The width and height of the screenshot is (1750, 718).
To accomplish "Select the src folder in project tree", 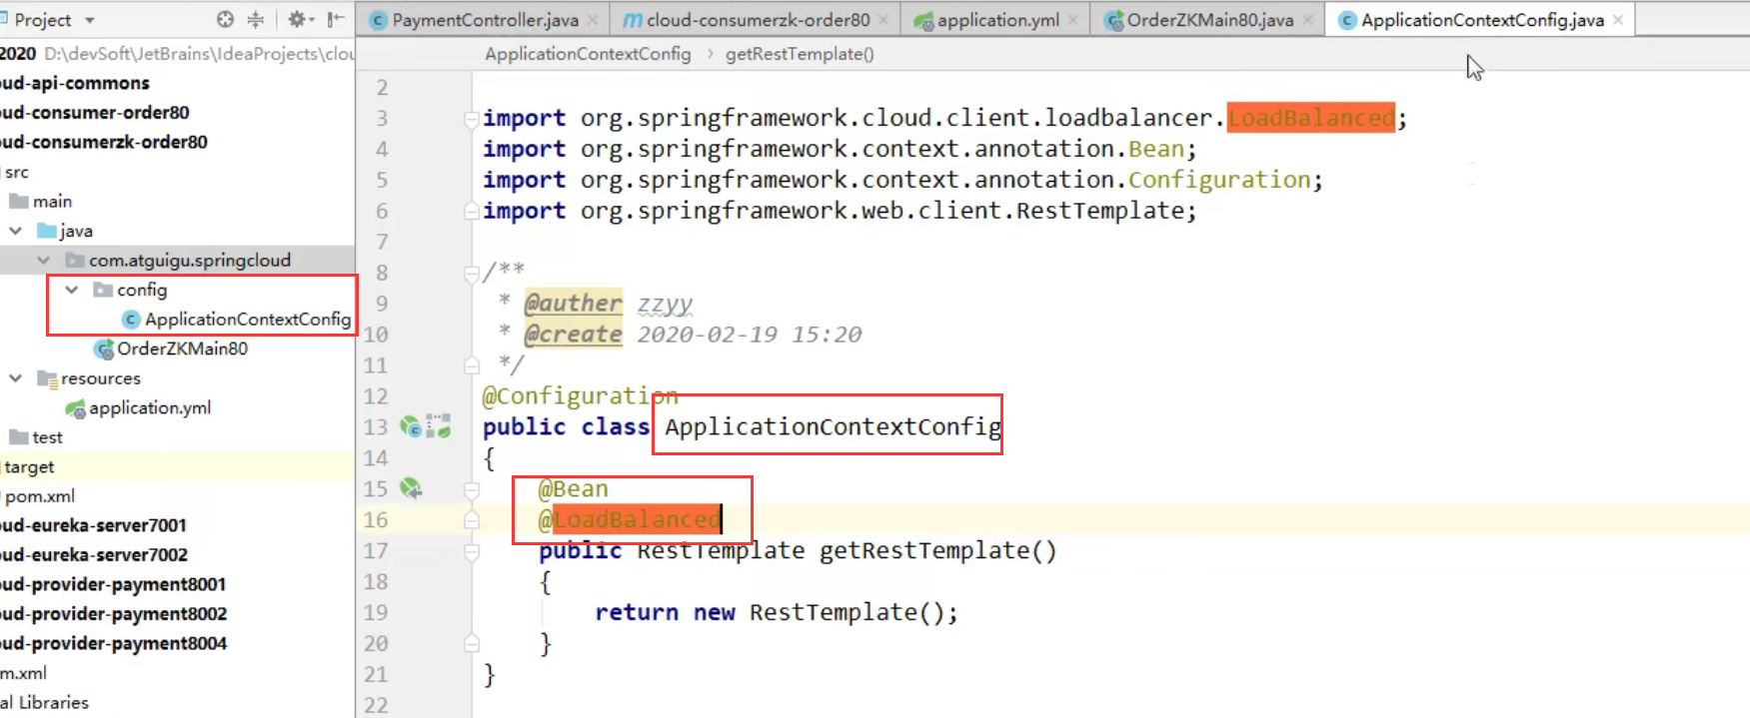I will coord(15,172).
